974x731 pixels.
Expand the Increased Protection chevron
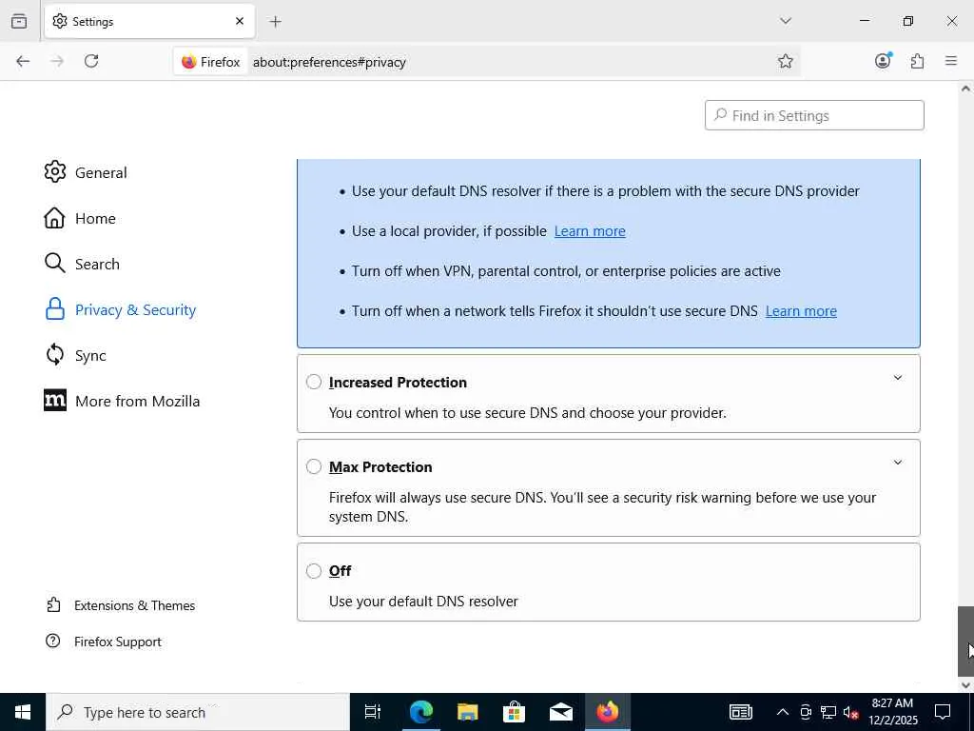click(x=897, y=379)
